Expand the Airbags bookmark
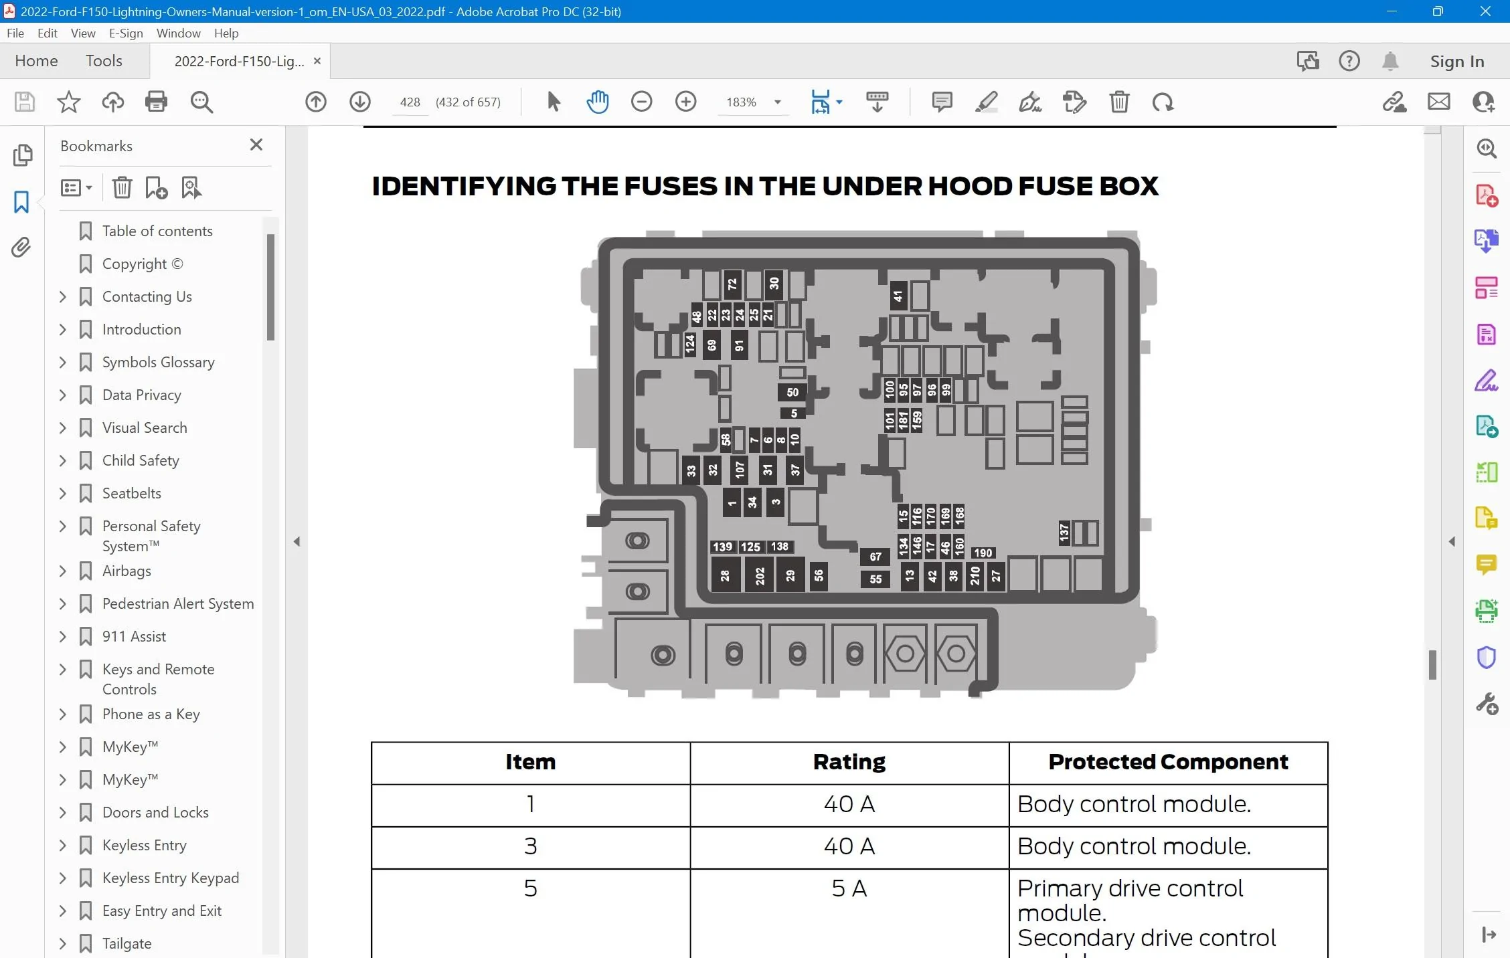 click(x=63, y=571)
